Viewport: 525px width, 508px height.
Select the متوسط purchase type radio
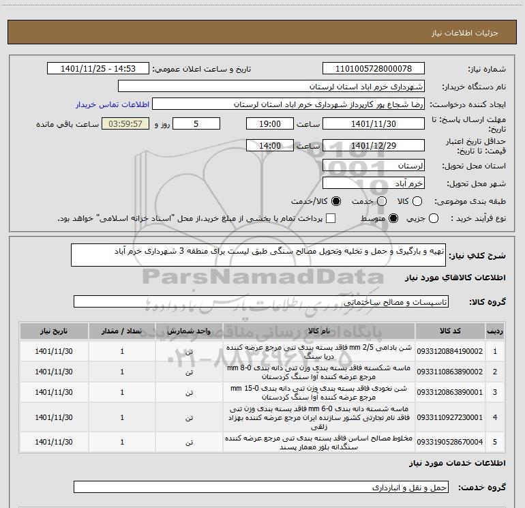[393, 218]
